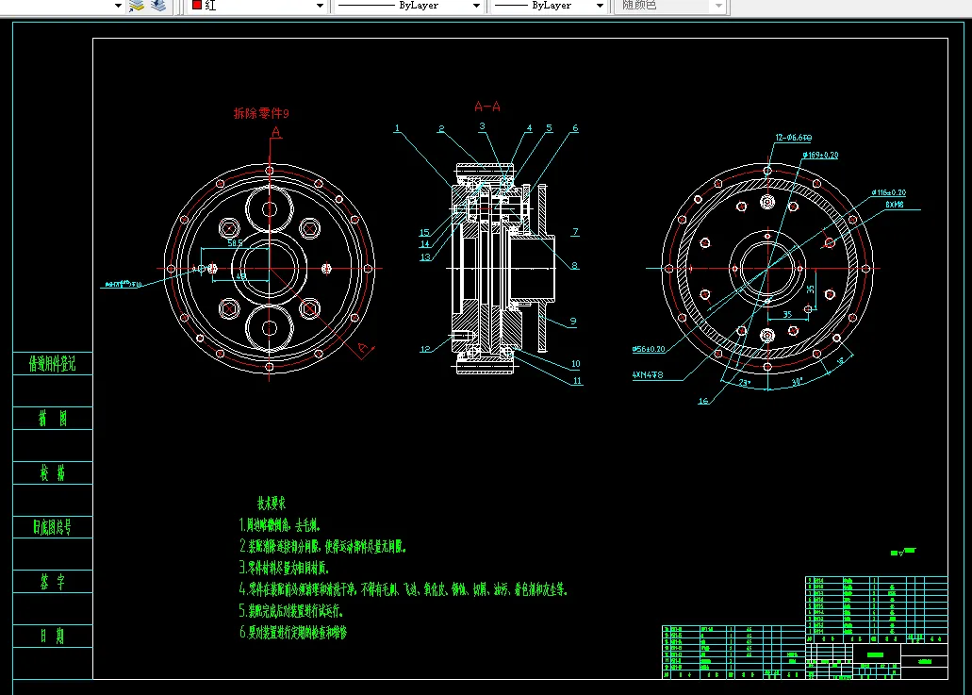The image size is (972, 695).
Task: Select the 30° angle dimension
Action: click(798, 382)
